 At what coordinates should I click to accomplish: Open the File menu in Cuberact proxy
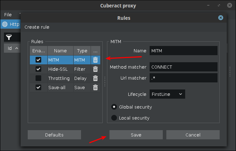coord(8,15)
